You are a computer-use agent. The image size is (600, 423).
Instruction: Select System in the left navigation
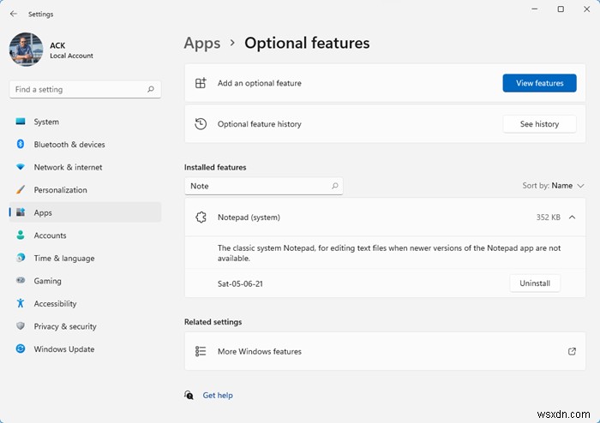click(x=46, y=122)
